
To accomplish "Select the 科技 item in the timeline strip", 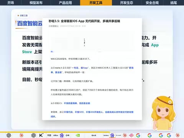I will (x=49, y=135).
